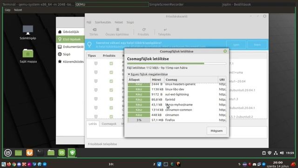Click the red host corner icon
Screen dimensions: 298x168
pos(293,164)
